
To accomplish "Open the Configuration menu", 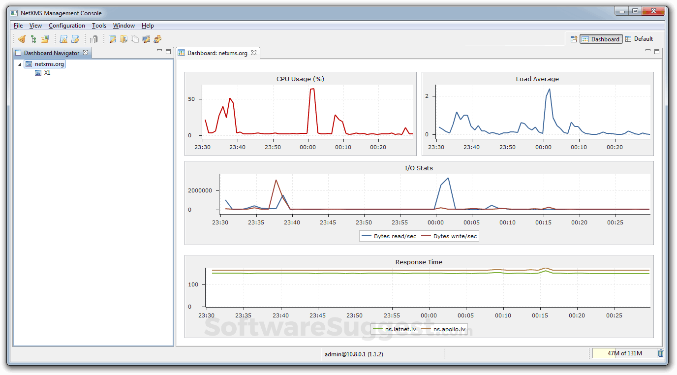I will click(67, 26).
